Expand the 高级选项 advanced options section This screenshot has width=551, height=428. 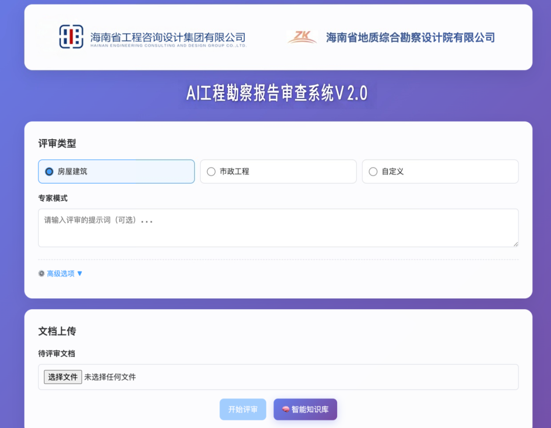point(60,273)
